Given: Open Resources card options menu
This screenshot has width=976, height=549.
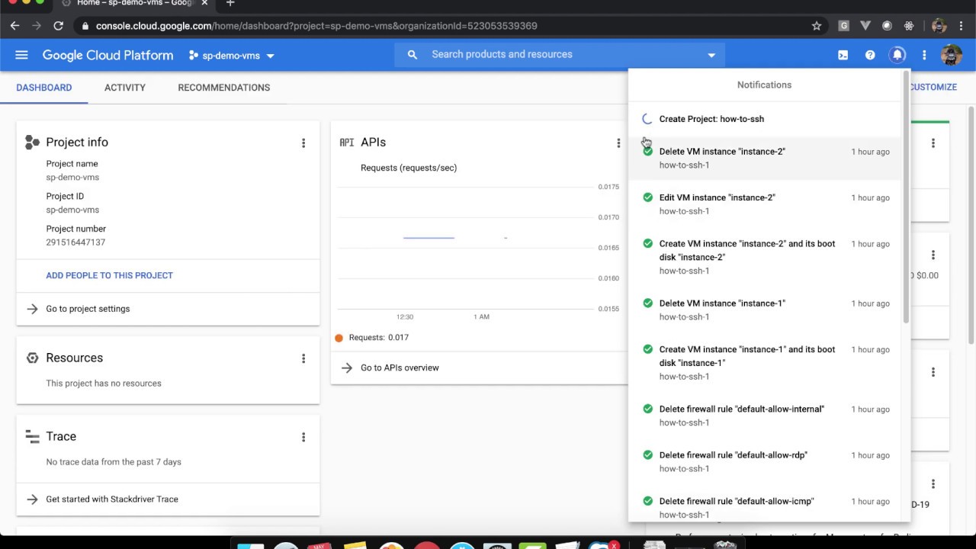Looking at the screenshot, I should point(303,358).
